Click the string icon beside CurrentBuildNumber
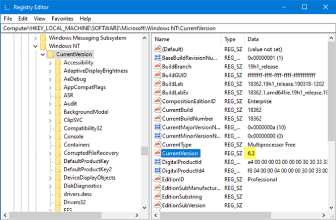Screen dimensions: 336x220 click(158, 118)
